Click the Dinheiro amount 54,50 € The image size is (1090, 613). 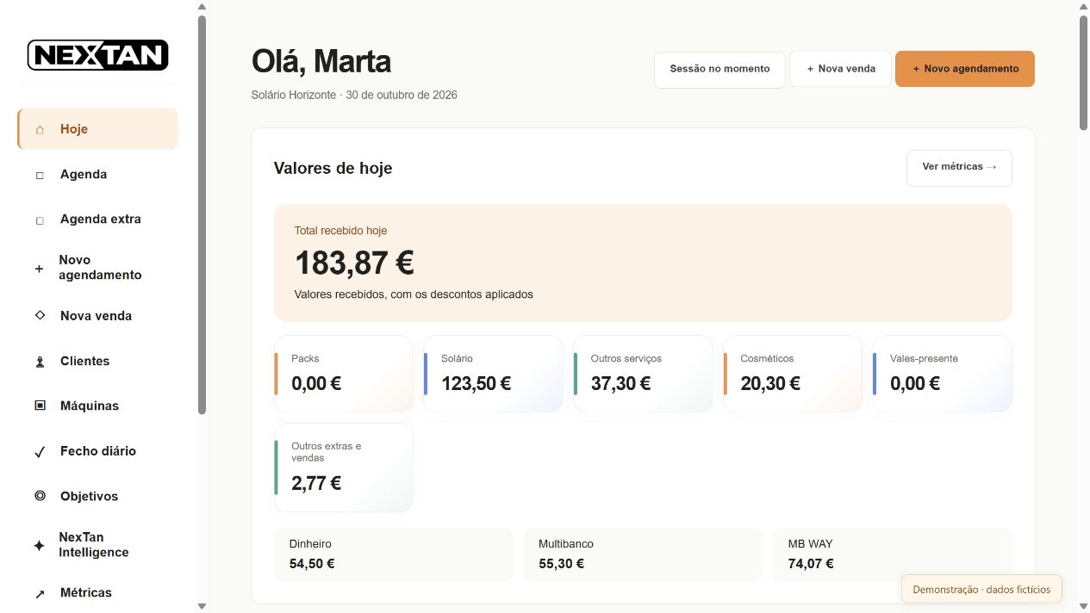[312, 564]
